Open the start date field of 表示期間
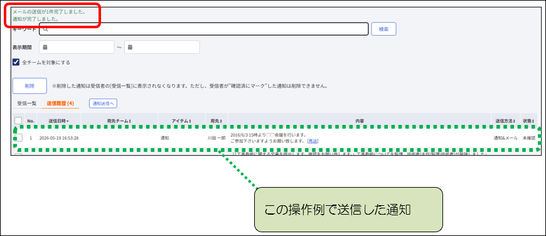 click(x=77, y=47)
